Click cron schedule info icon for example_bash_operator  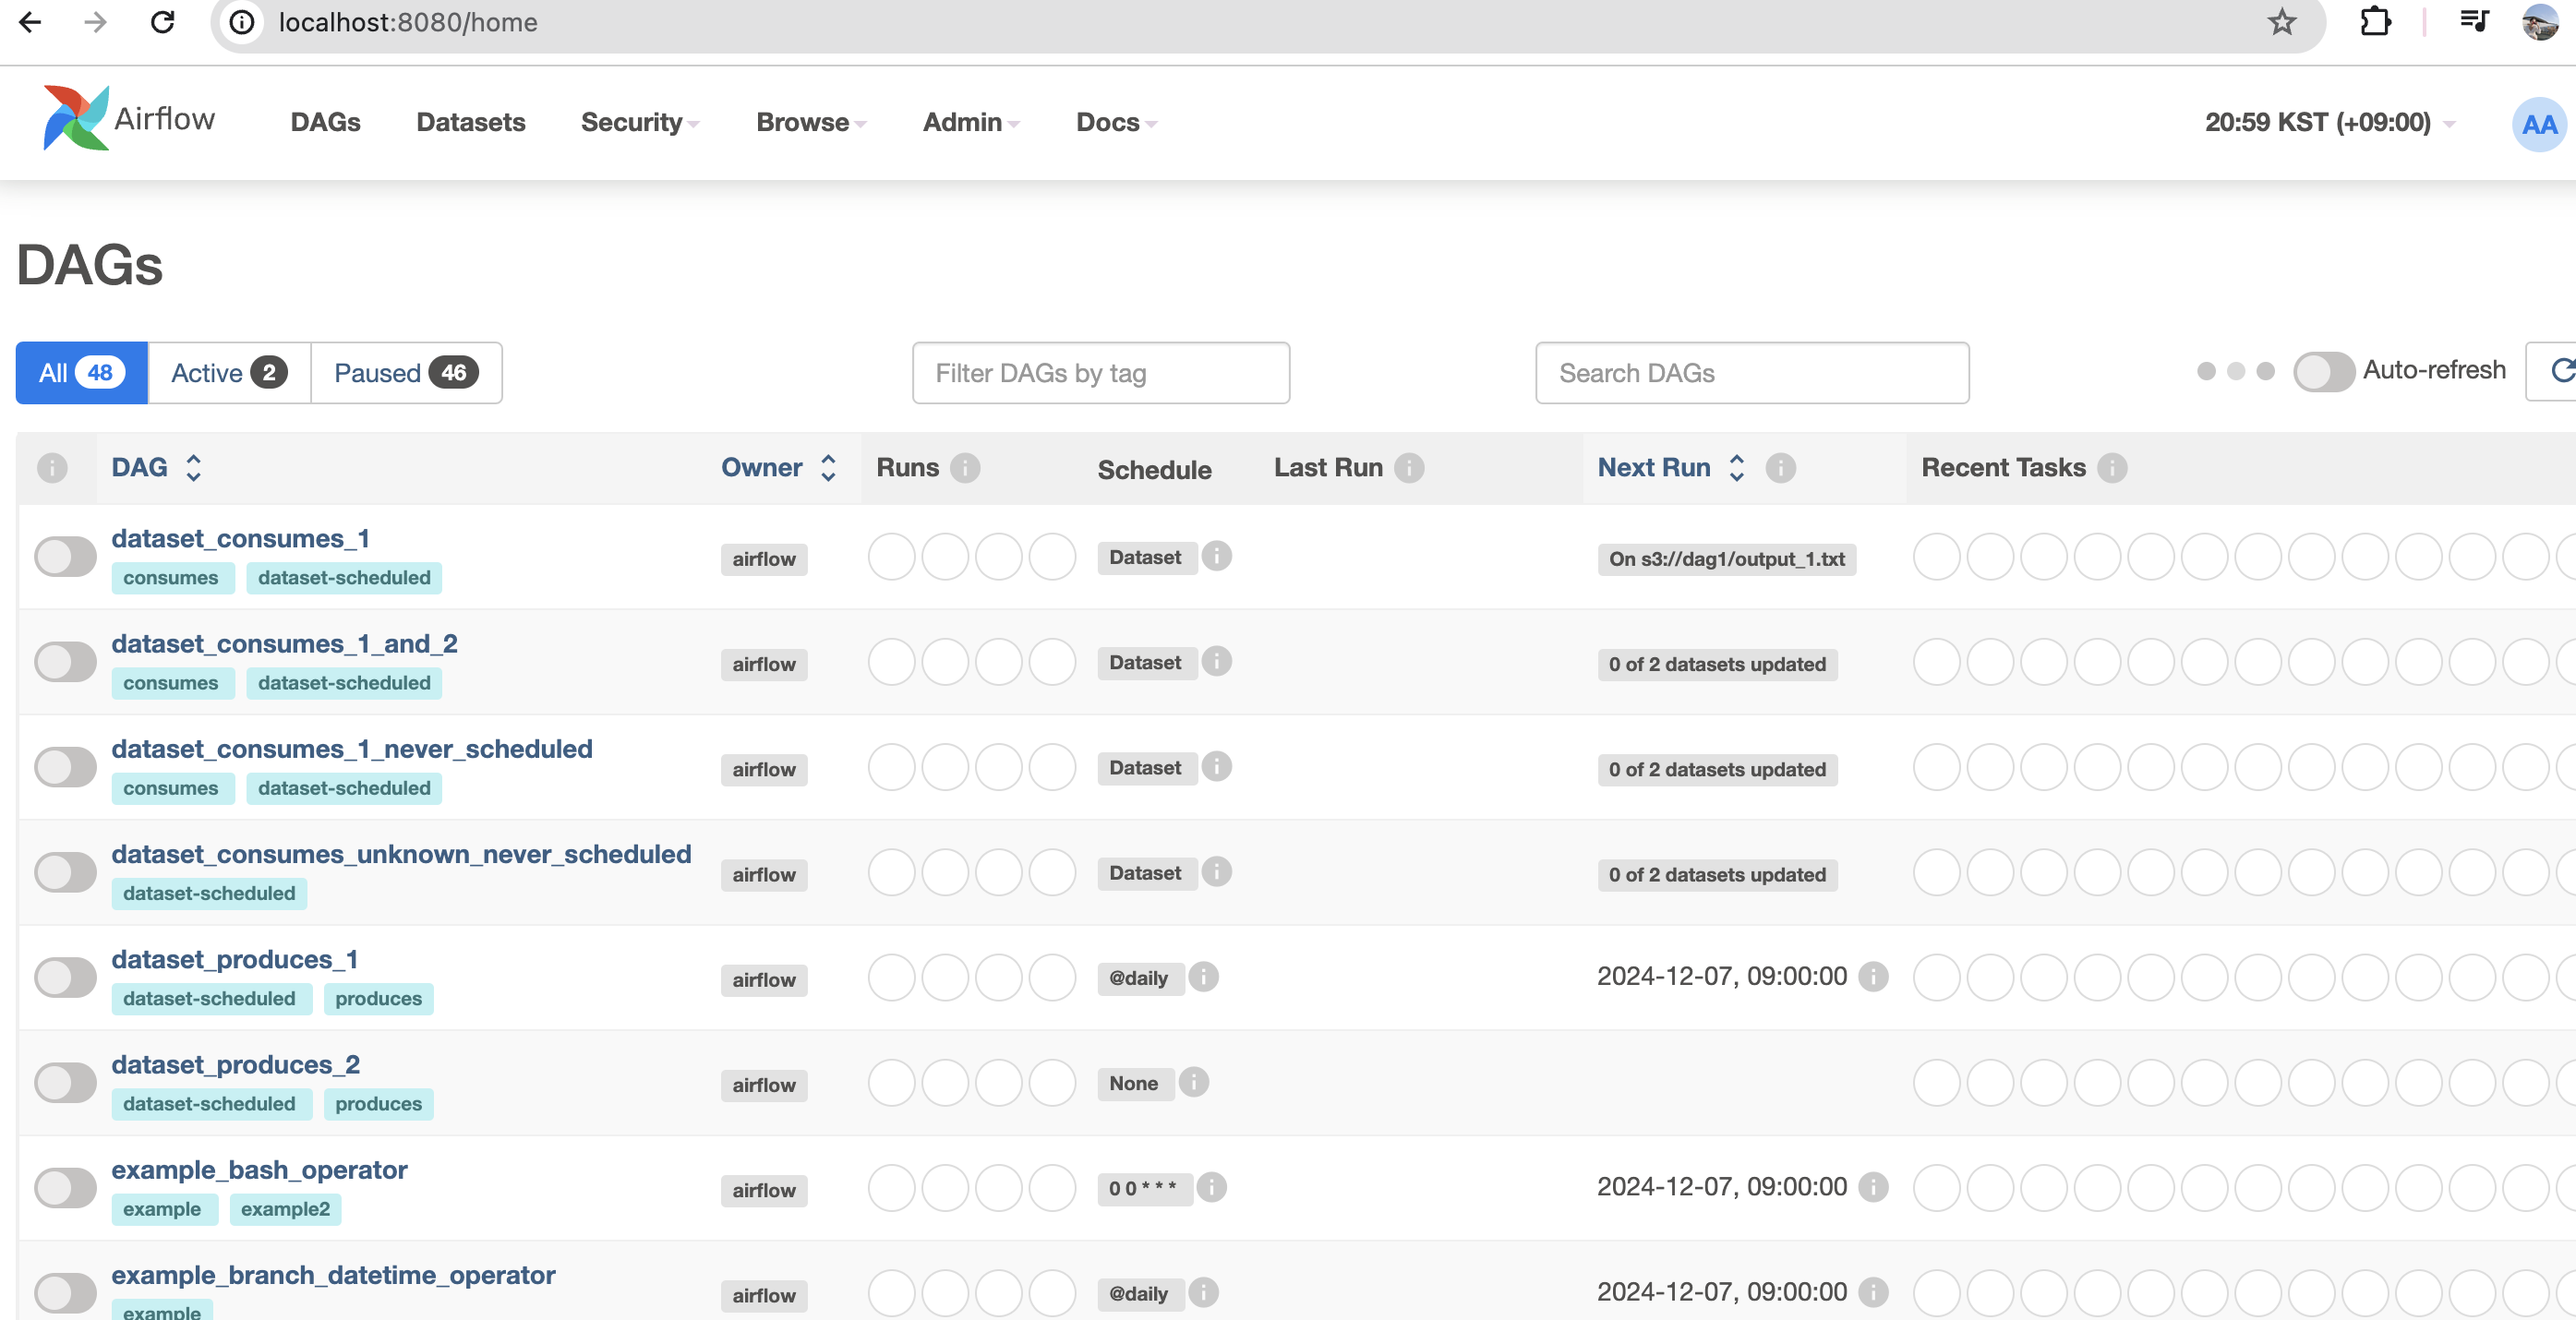coord(1211,1187)
